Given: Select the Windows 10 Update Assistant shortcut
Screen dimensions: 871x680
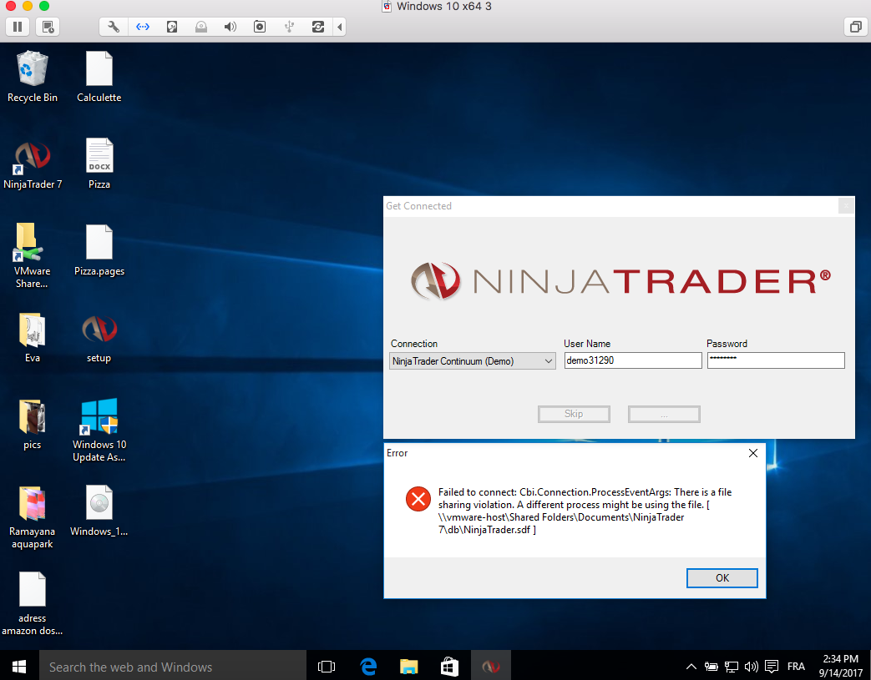Looking at the screenshot, I should tap(99, 430).
